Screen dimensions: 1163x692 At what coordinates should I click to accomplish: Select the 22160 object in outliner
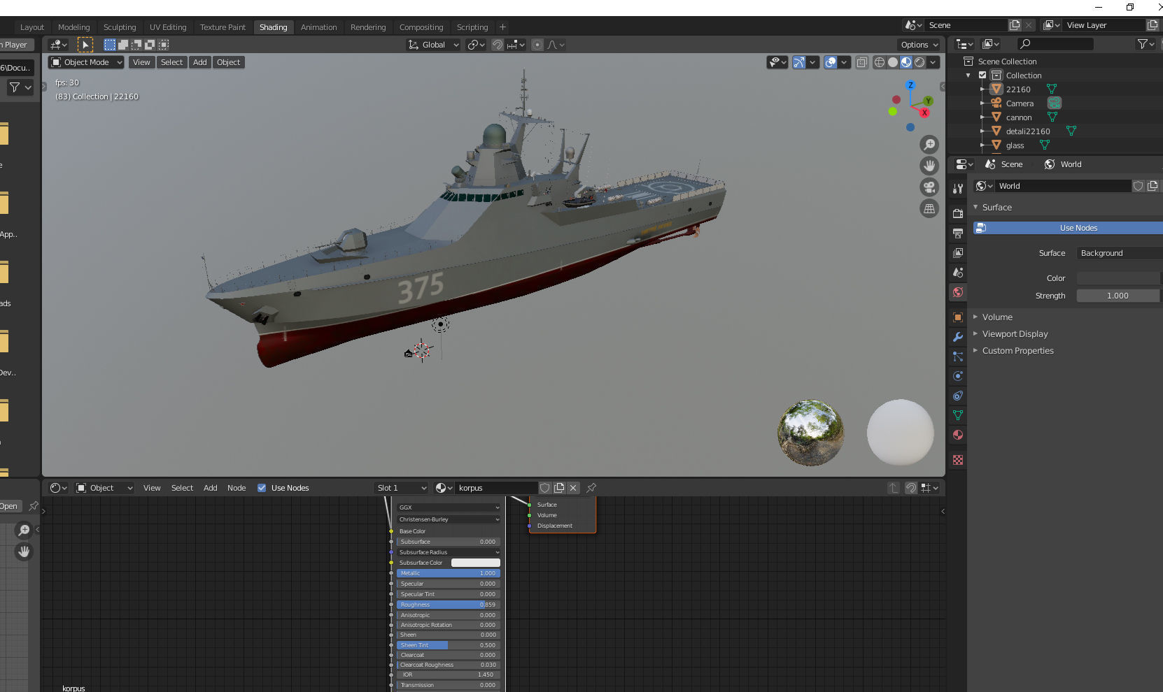1018,89
